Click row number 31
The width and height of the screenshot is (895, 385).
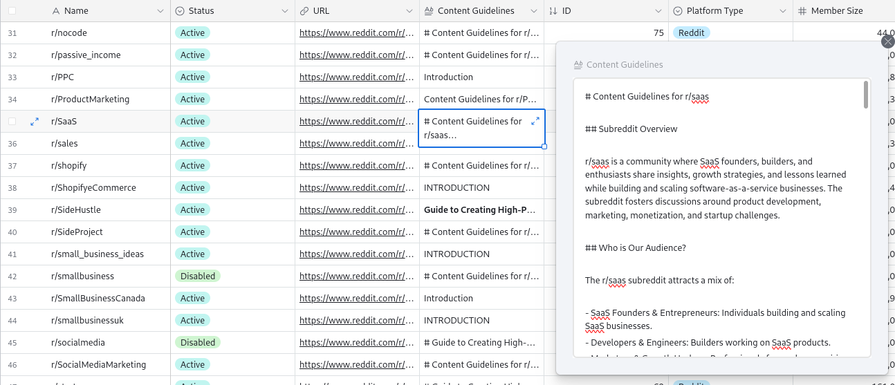pyautogui.click(x=12, y=32)
